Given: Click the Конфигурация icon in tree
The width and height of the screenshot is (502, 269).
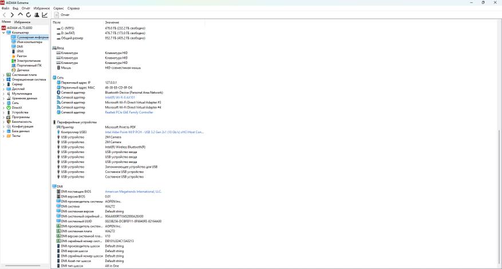Looking at the screenshot, I should (9, 127).
